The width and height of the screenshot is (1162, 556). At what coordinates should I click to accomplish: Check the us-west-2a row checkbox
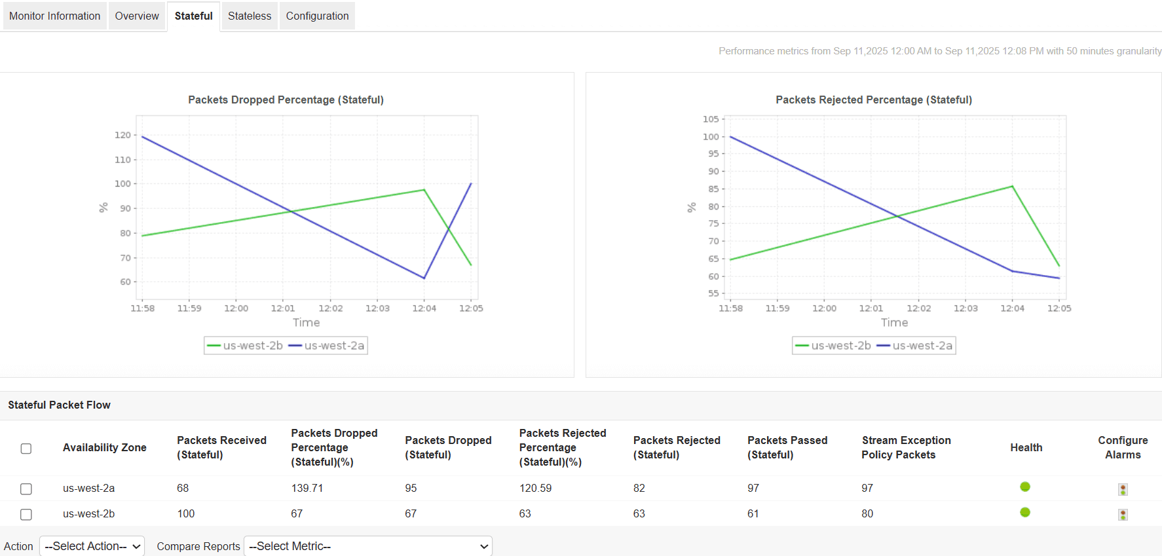[26, 489]
